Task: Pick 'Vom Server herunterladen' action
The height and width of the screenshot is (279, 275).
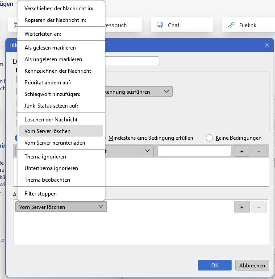Action: point(61,143)
